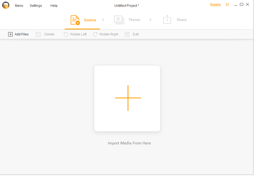Click the app logo icon
Viewport: 256px width, 188px height.
(6, 5)
